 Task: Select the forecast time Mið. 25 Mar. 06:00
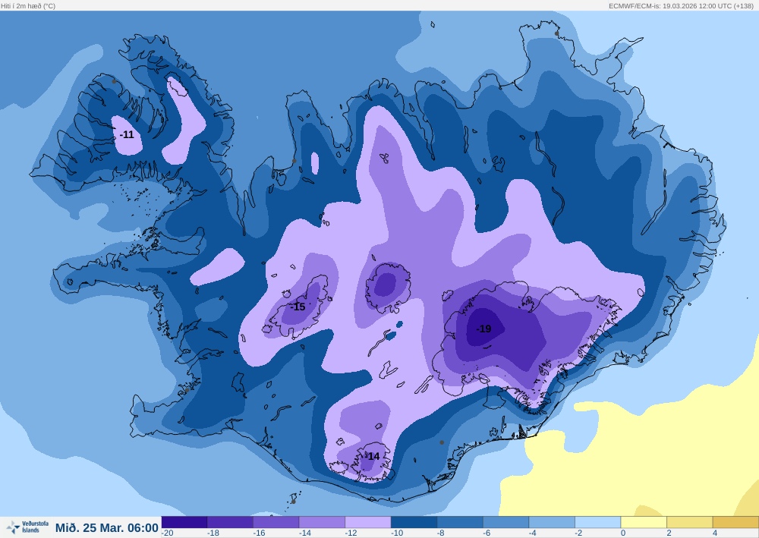click(x=106, y=527)
